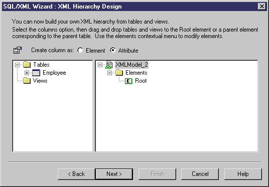269x187 pixels.
Task: Proceed with the Next button
Action: click(114, 174)
